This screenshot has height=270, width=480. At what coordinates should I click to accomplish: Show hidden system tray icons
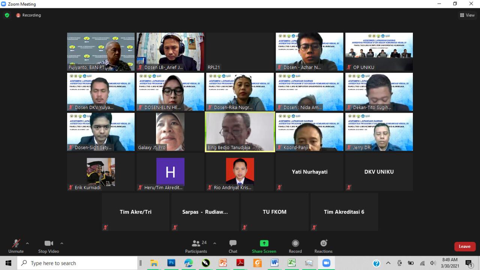coord(388,263)
